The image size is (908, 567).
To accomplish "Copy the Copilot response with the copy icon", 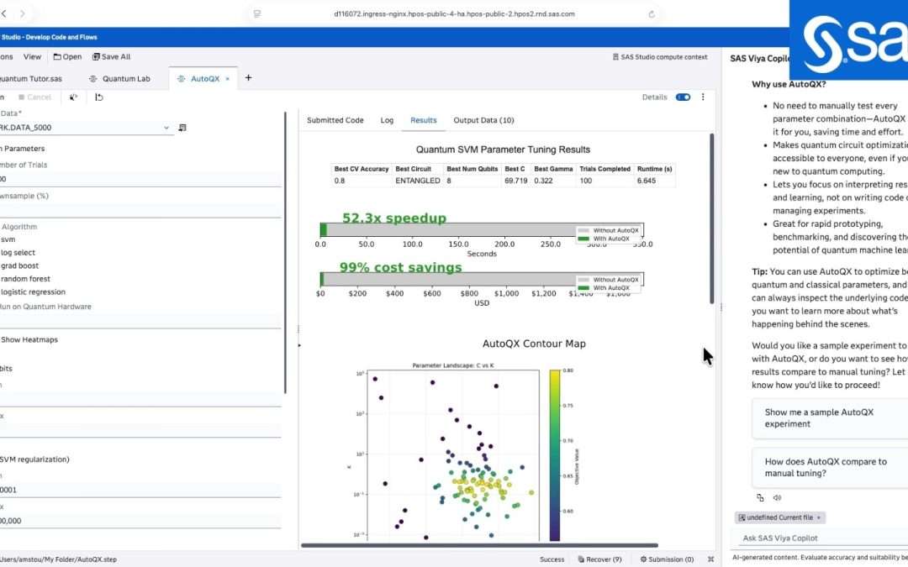I will point(760,497).
